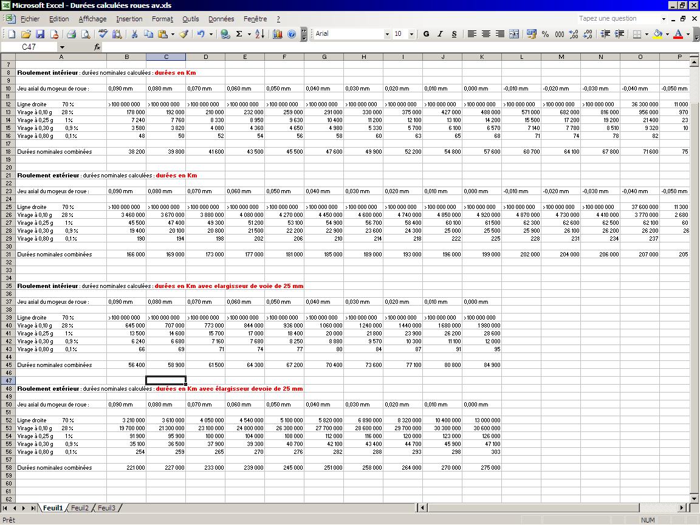Toggle bold (G) formatting
Viewport: 700px width, 525px height.
coord(426,34)
